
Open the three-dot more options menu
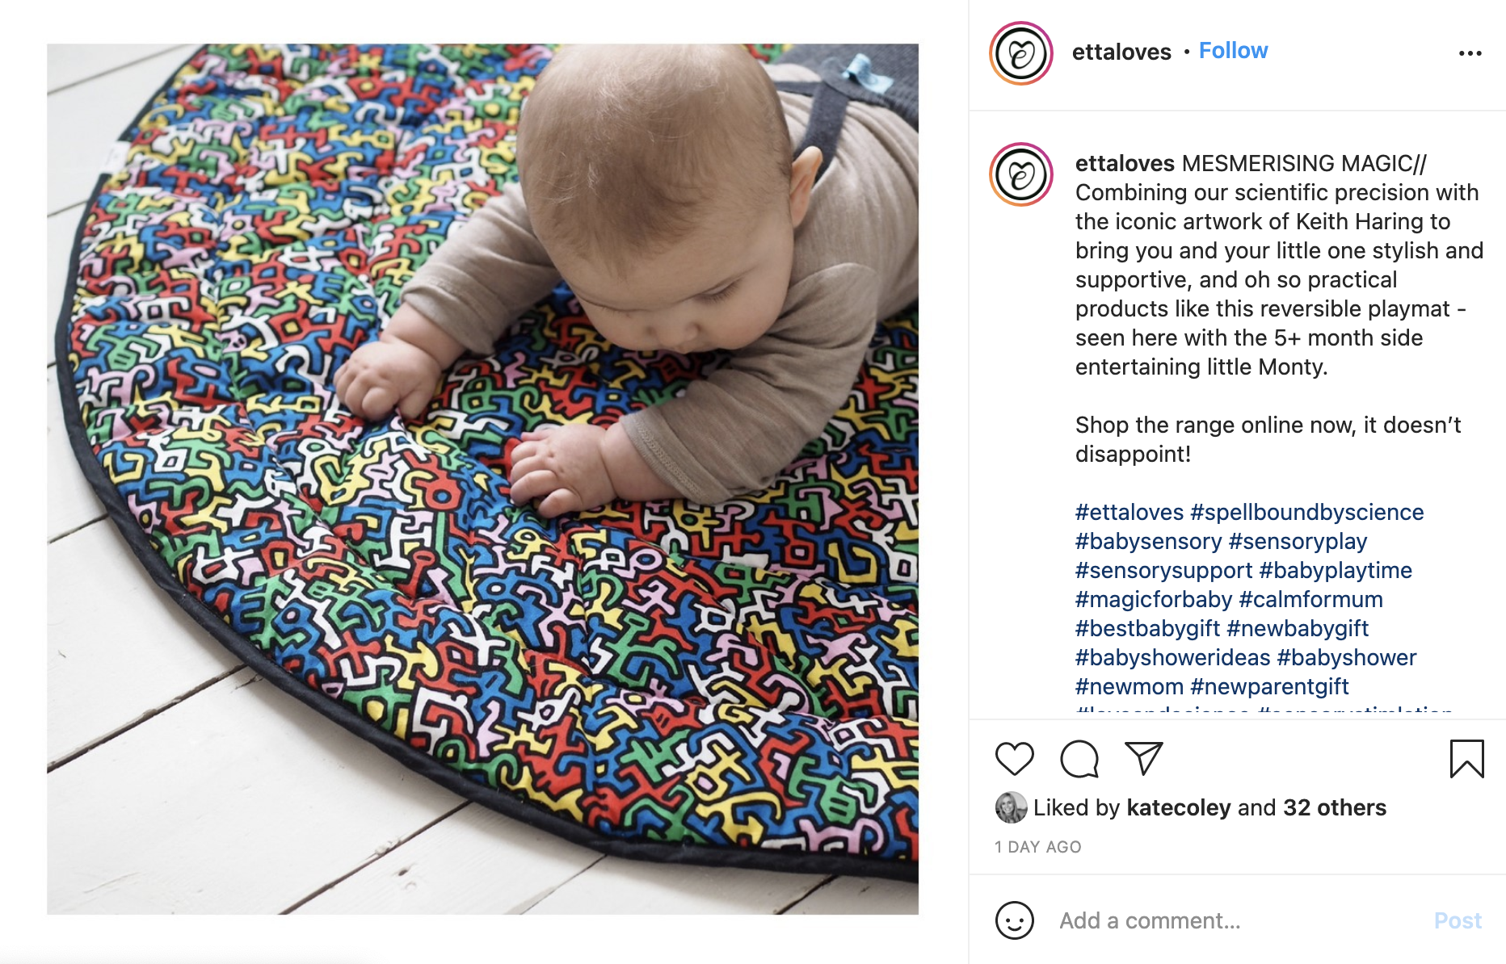click(x=1470, y=53)
